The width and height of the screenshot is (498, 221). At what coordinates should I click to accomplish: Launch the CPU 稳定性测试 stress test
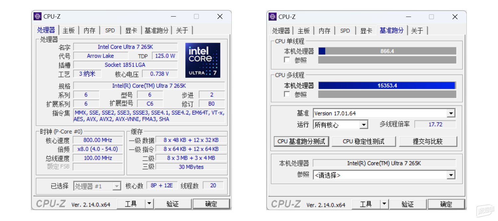tap(364, 141)
